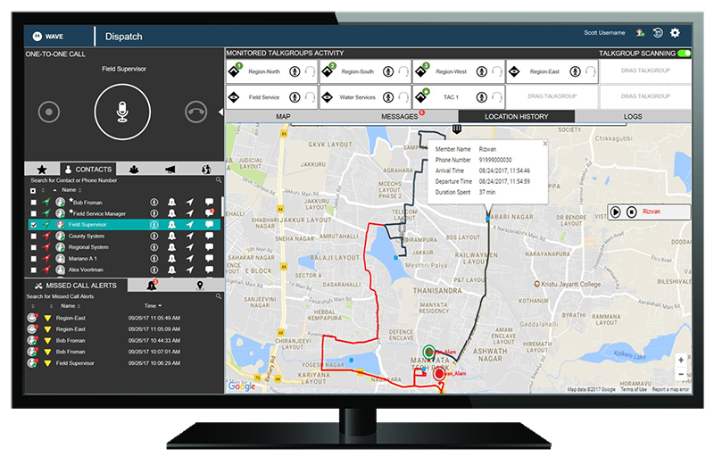Collapse the left panel using the arrow handle
This screenshot has width=714, height=465.
(220, 112)
